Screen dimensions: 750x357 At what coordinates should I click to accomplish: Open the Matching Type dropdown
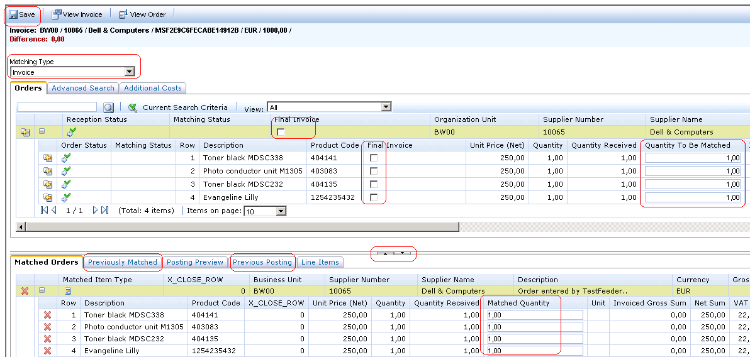(72, 72)
